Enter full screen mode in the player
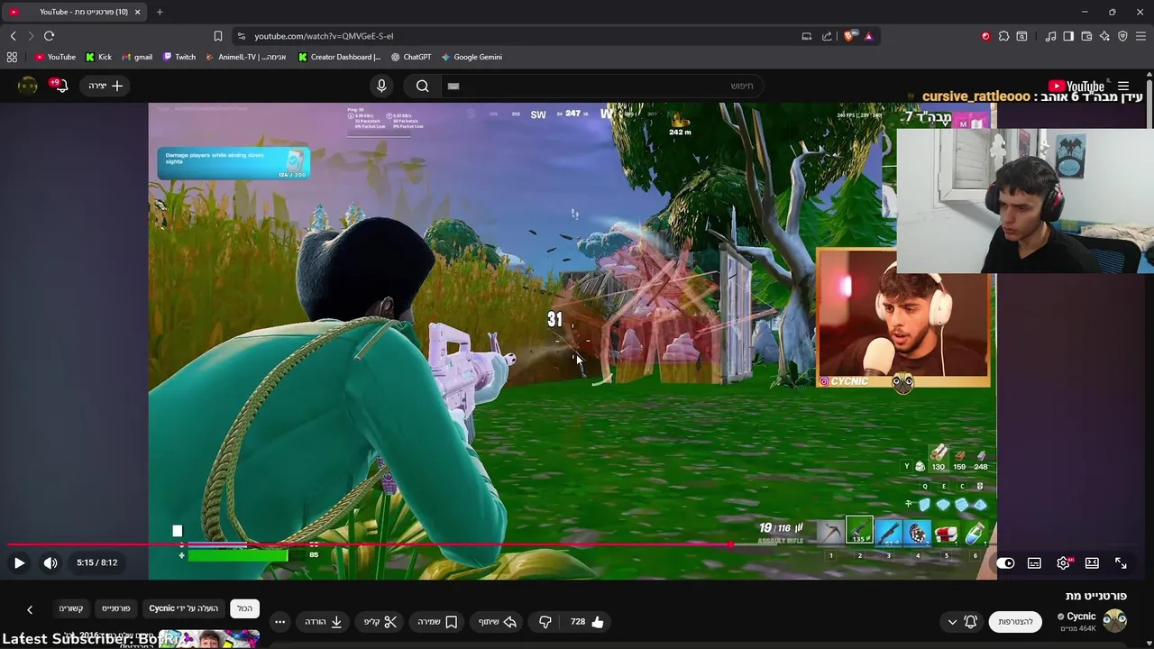Viewport: 1154px width, 649px height. click(1121, 562)
